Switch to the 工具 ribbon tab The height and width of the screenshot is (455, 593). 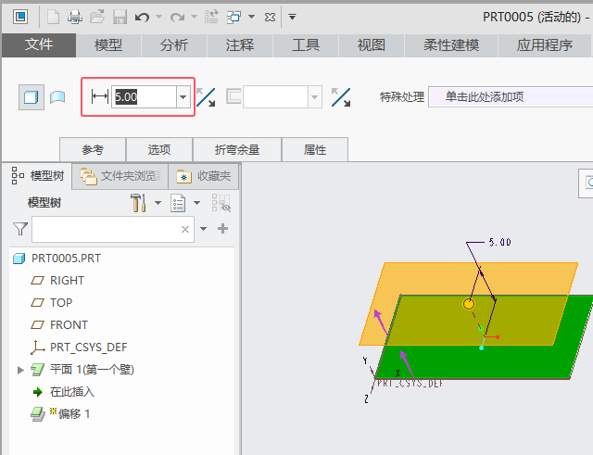coord(306,45)
